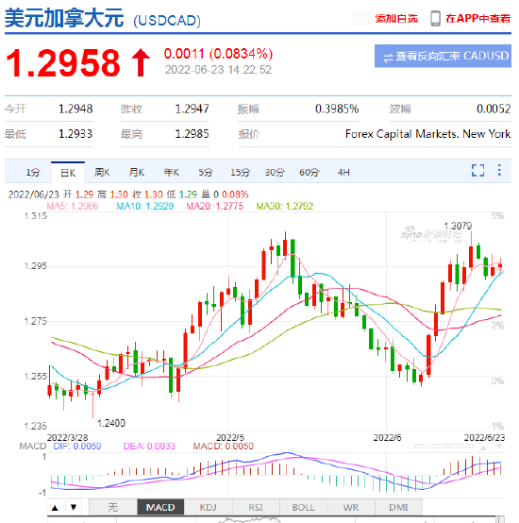The height and width of the screenshot is (523, 519).
Task: Switch to the 周K tab
Action: 102,173
